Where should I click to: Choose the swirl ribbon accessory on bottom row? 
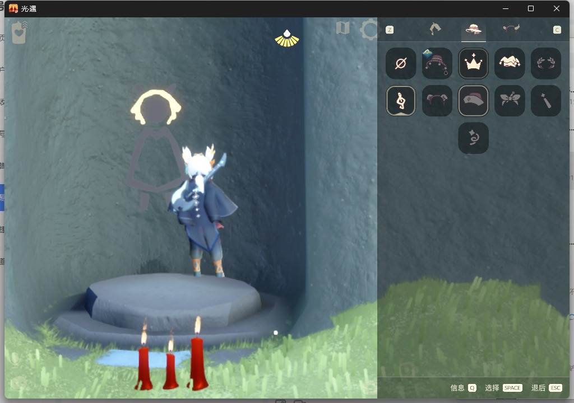[473, 138]
